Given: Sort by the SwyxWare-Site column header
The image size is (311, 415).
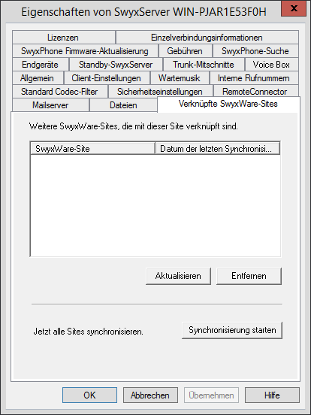Looking at the screenshot, I should point(92,148).
